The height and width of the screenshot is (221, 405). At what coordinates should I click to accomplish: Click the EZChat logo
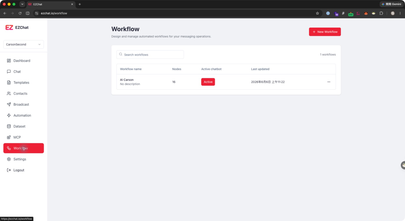point(17,28)
